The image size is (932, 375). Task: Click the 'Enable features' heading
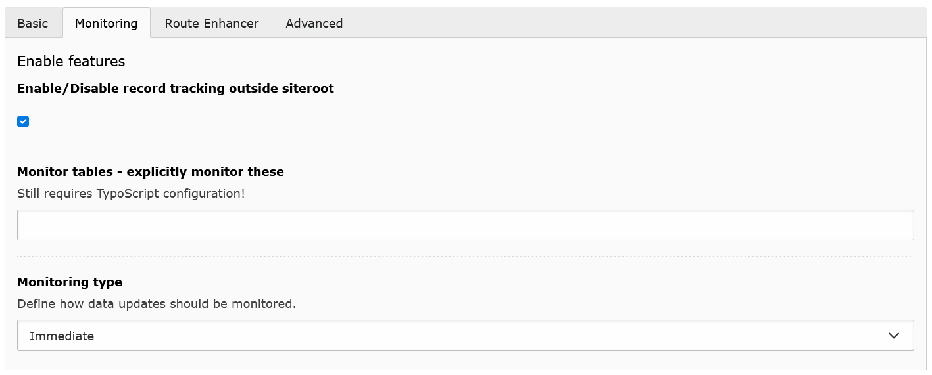[71, 62]
